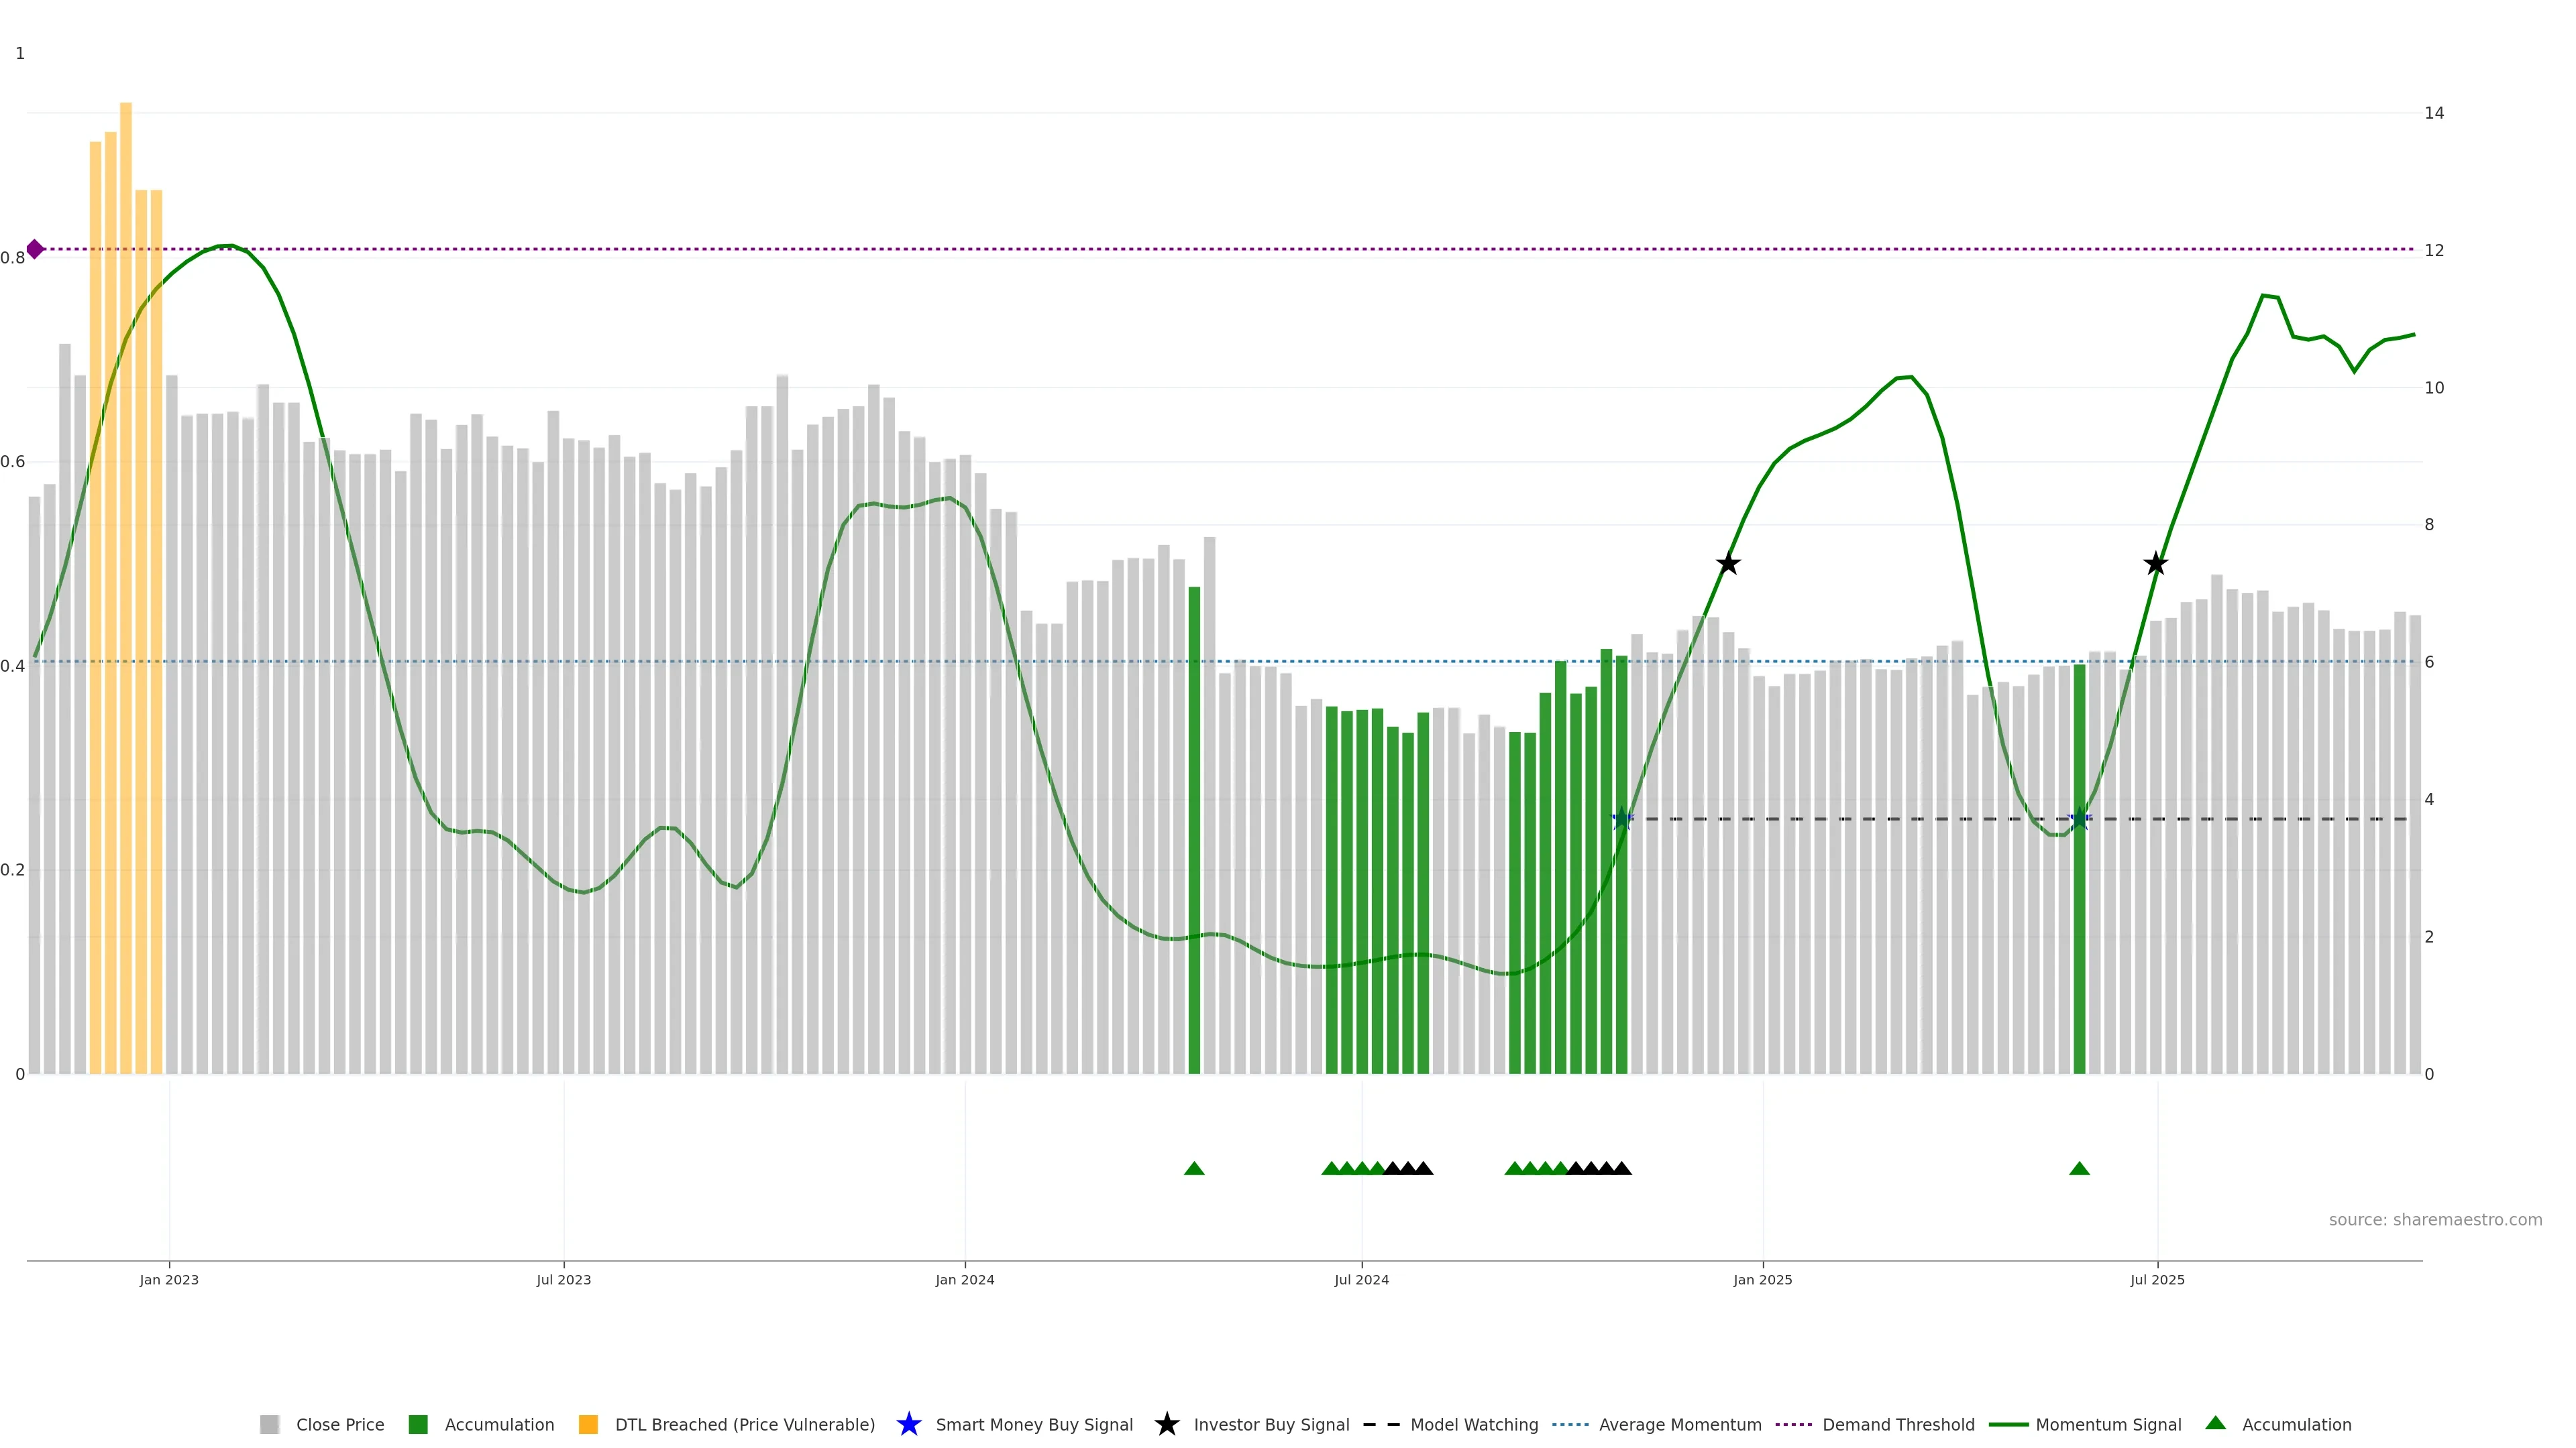
Task: Click the purple diamond Demand Threshold marker
Action: (x=35, y=249)
